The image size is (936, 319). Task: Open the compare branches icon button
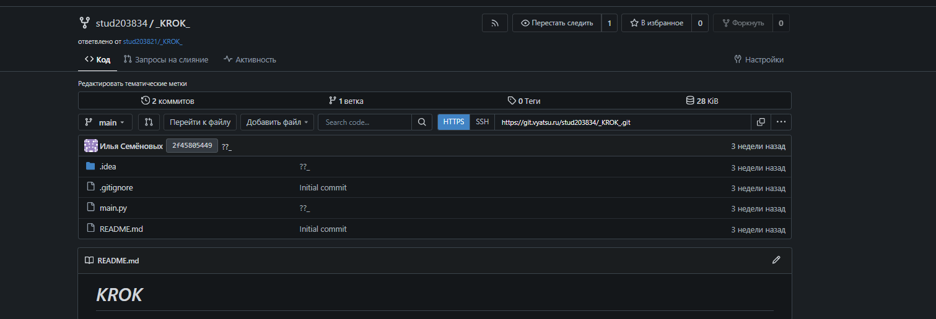[x=149, y=122]
